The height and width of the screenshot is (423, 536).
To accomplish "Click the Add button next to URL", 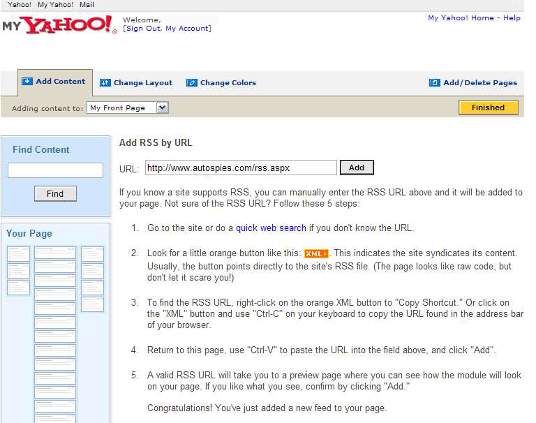I will (x=357, y=168).
